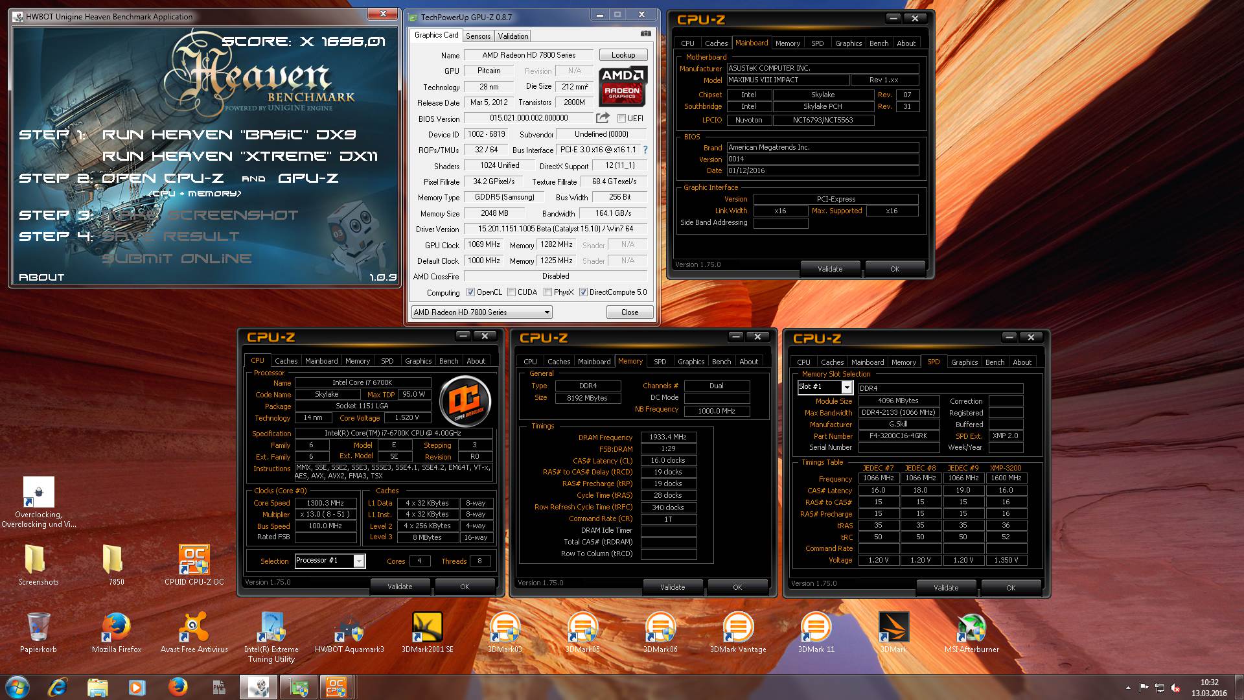The image size is (1244, 700).
Task: Click OK in the CPU-Z CPU window
Action: [x=465, y=587]
